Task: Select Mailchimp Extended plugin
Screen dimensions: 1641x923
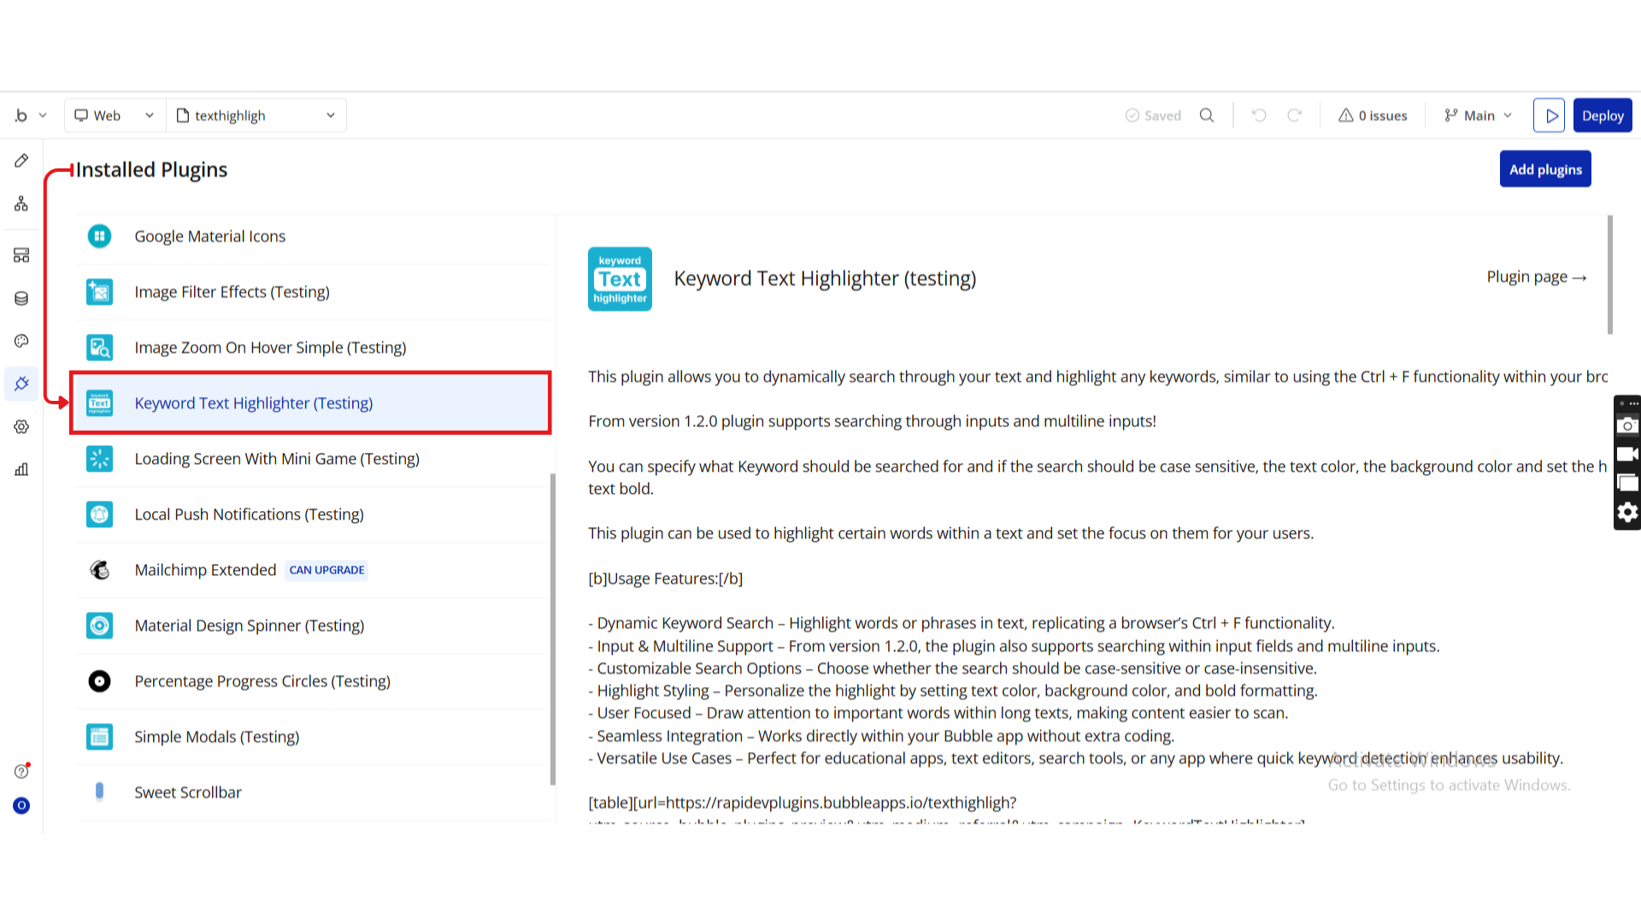Action: 205,570
